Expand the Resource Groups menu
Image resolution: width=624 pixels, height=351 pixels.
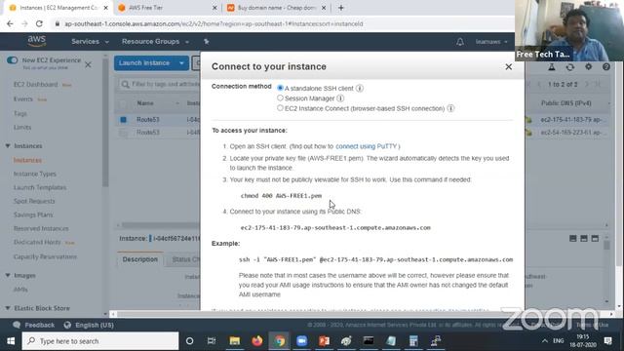point(155,41)
